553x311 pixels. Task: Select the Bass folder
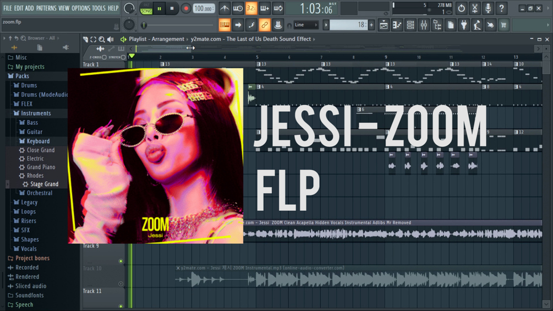pyautogui.click(x=32, y=123)
